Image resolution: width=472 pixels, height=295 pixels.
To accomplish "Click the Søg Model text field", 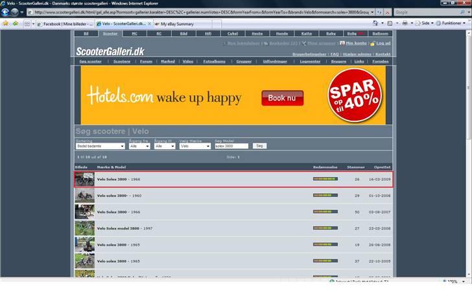I will 231,147.
